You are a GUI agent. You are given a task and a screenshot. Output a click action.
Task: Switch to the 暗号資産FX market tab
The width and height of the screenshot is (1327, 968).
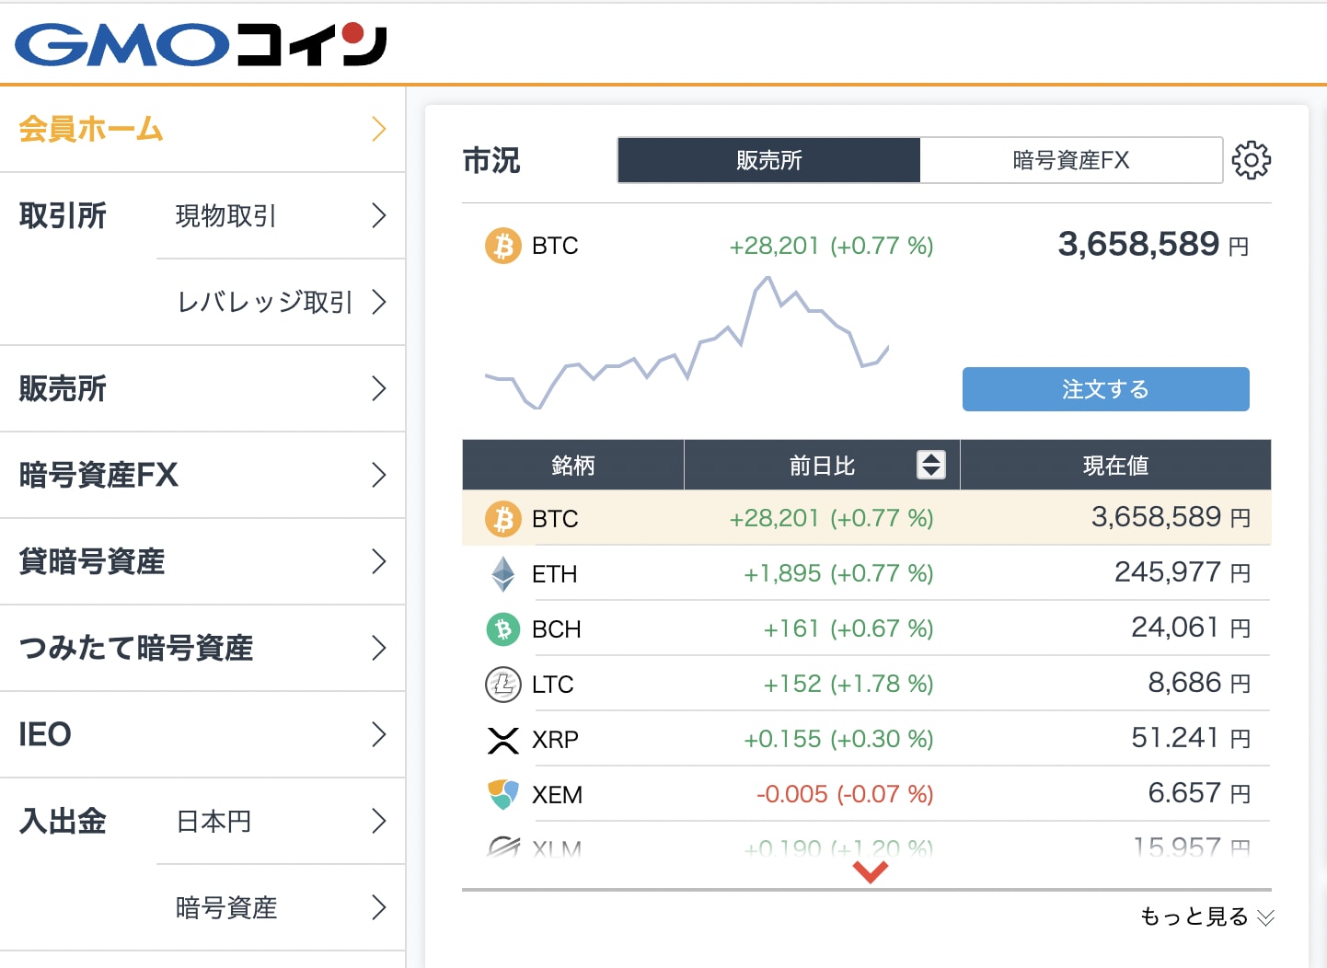pos(1071,160)
